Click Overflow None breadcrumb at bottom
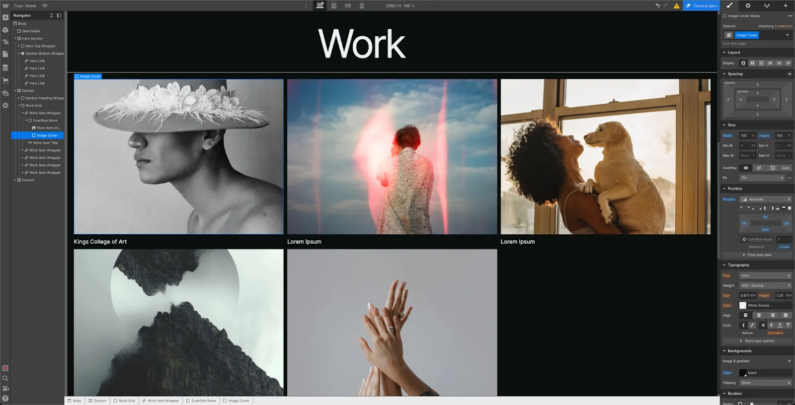Image resolution: width=795 pixels, height=405 pixels. [201, 401]
